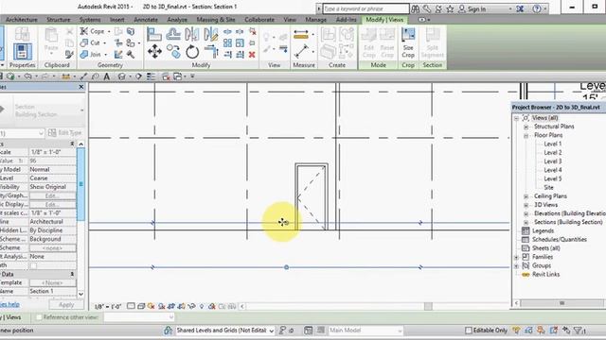Viewport: 606px width, 340px height.
Task: Select Level 3 floor plan
Action: pos(552,161)
